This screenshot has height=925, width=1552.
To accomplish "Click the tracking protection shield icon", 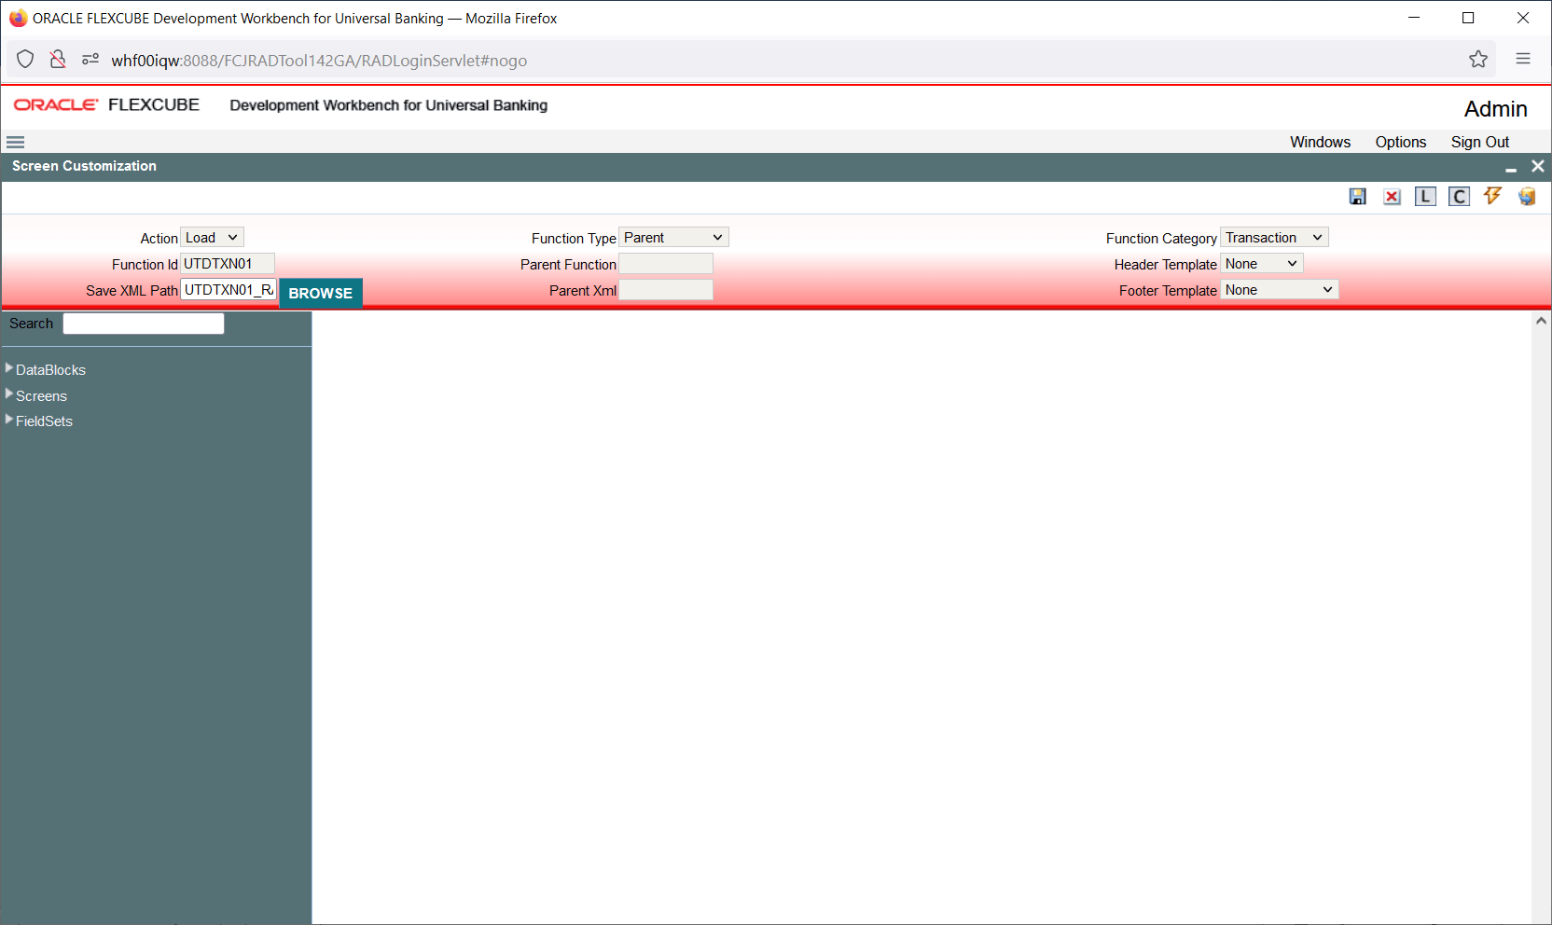I will click(25, 60).
